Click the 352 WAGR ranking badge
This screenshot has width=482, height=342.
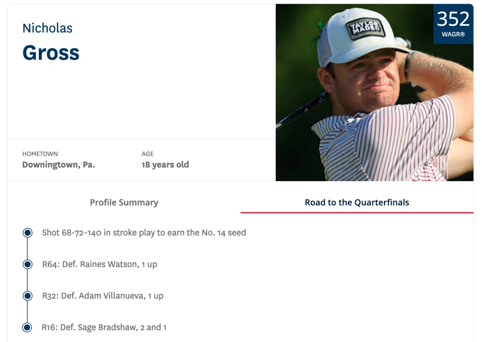coord(453,24)
